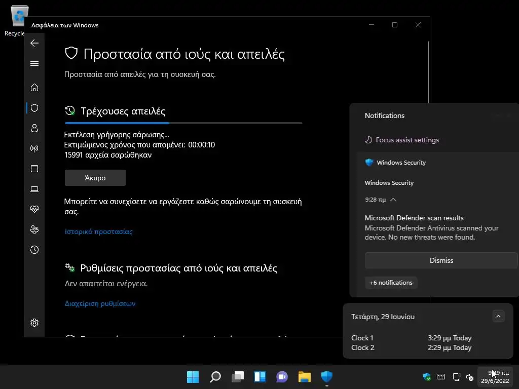The height and width of the screenshot is (389, 519).
Task: Cancel the quick scan with Άκυρο
Action: 95,178
